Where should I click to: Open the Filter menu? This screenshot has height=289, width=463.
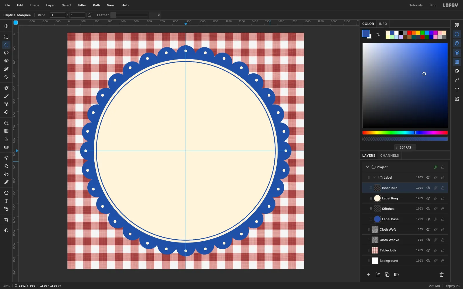(x=82, y=5)
